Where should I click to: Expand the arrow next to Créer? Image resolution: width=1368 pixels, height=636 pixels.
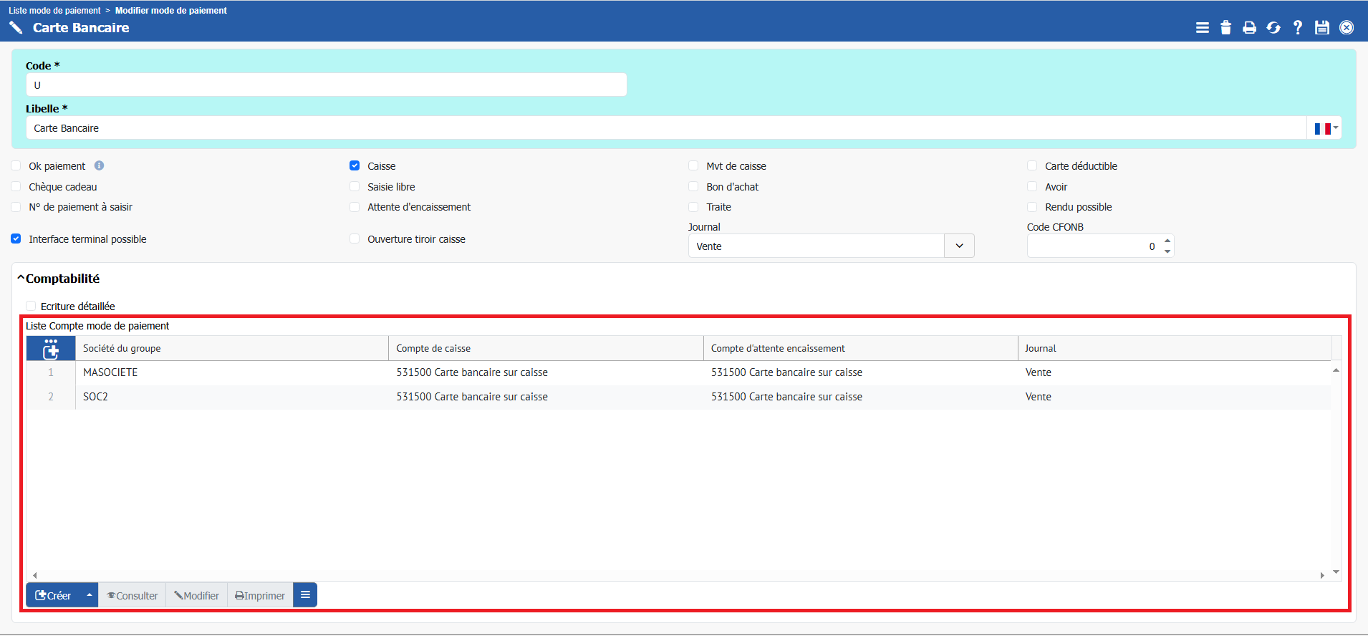click(x=90, y=595)
